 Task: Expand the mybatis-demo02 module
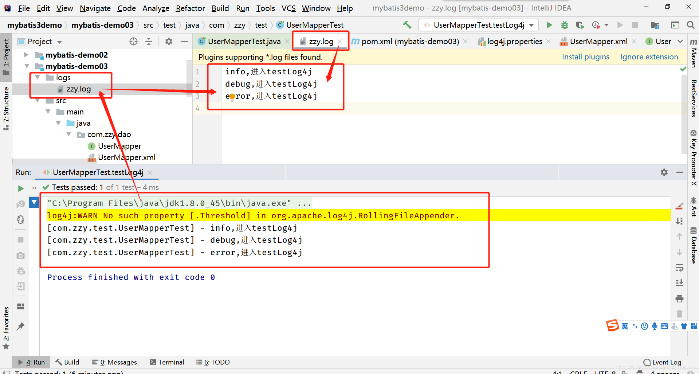(x=26, y=55)
